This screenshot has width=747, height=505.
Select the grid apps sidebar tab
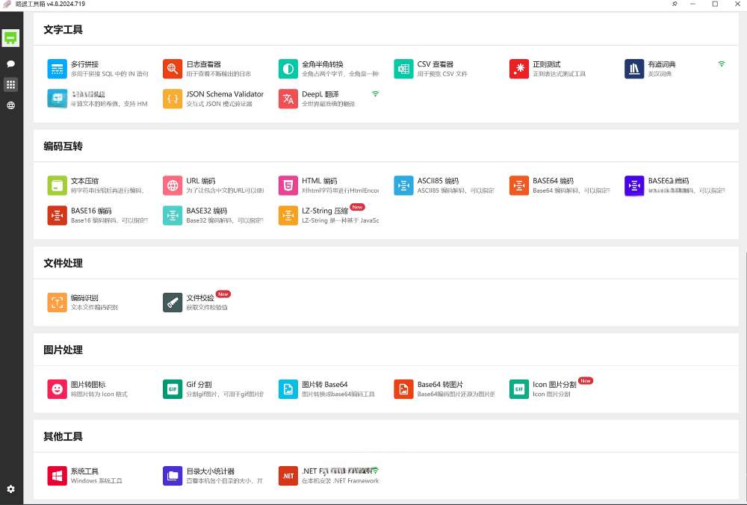[x=10, y=85]
